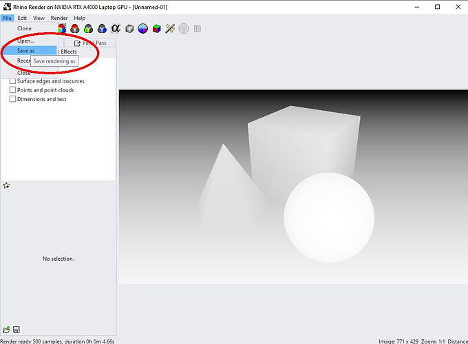The image size is (468, 344).
Task: Click the multicolored circle channel icon
Action: 143,29
